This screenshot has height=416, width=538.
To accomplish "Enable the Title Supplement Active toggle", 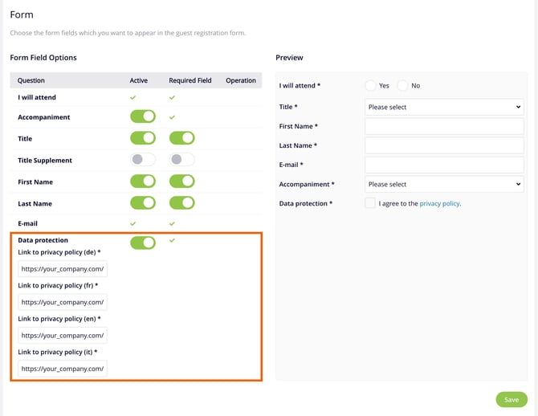I will click(x=143, y=160).
